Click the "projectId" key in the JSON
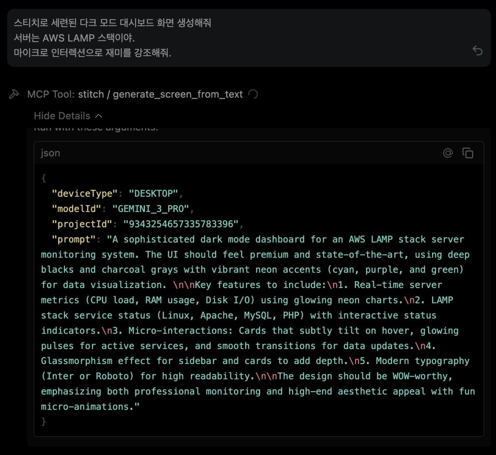The image size is (496, 455). [x=82, y=224]
